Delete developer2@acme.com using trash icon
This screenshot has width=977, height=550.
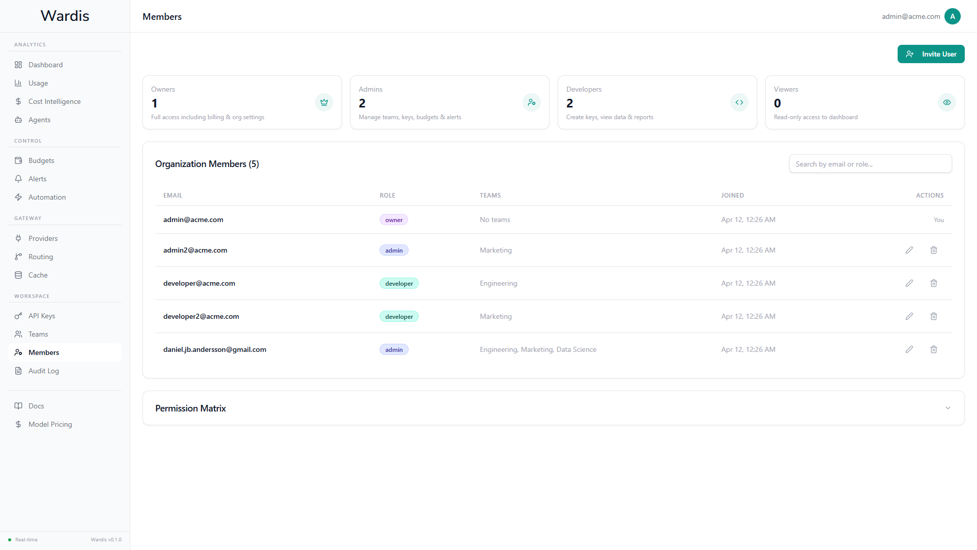tap(934, 316)
